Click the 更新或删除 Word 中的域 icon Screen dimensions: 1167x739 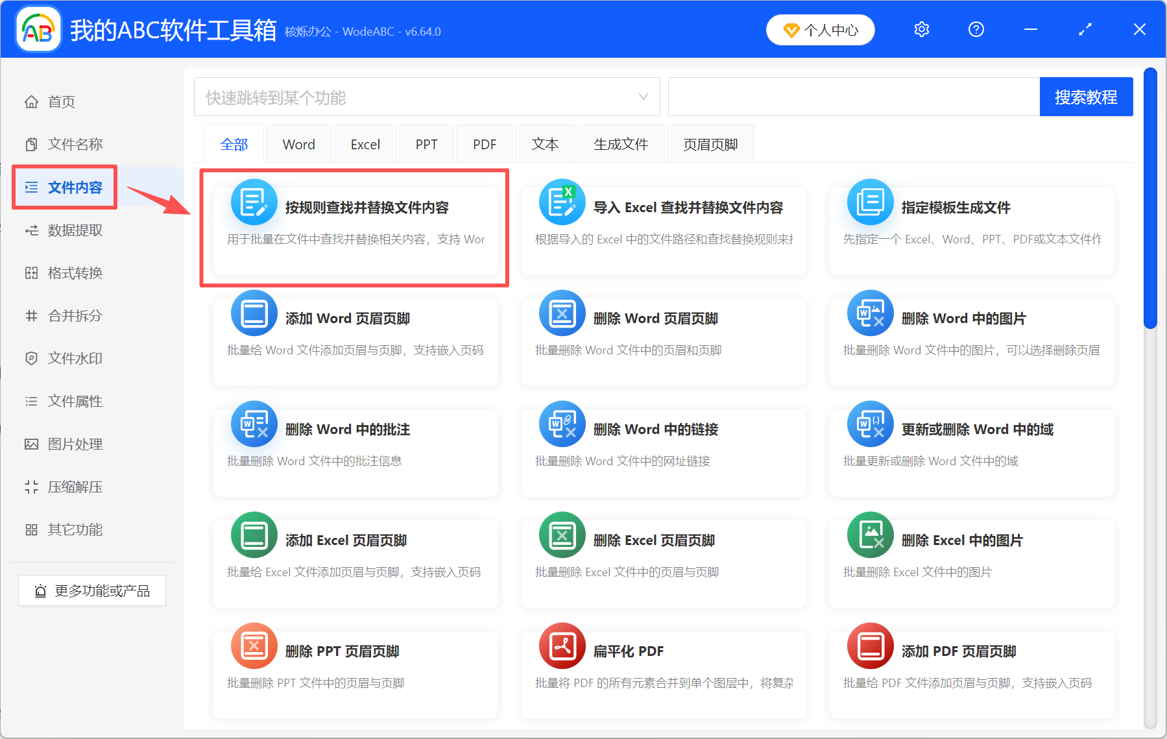[x=869, y=424]
